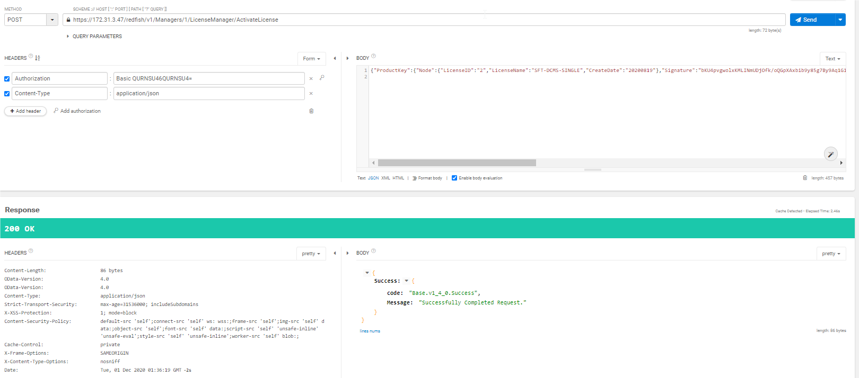Select the HTML body format option
This screenshot has height=378, width=859.
398,178
